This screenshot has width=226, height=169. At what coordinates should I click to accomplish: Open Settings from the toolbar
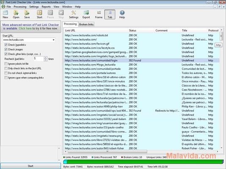74,14
